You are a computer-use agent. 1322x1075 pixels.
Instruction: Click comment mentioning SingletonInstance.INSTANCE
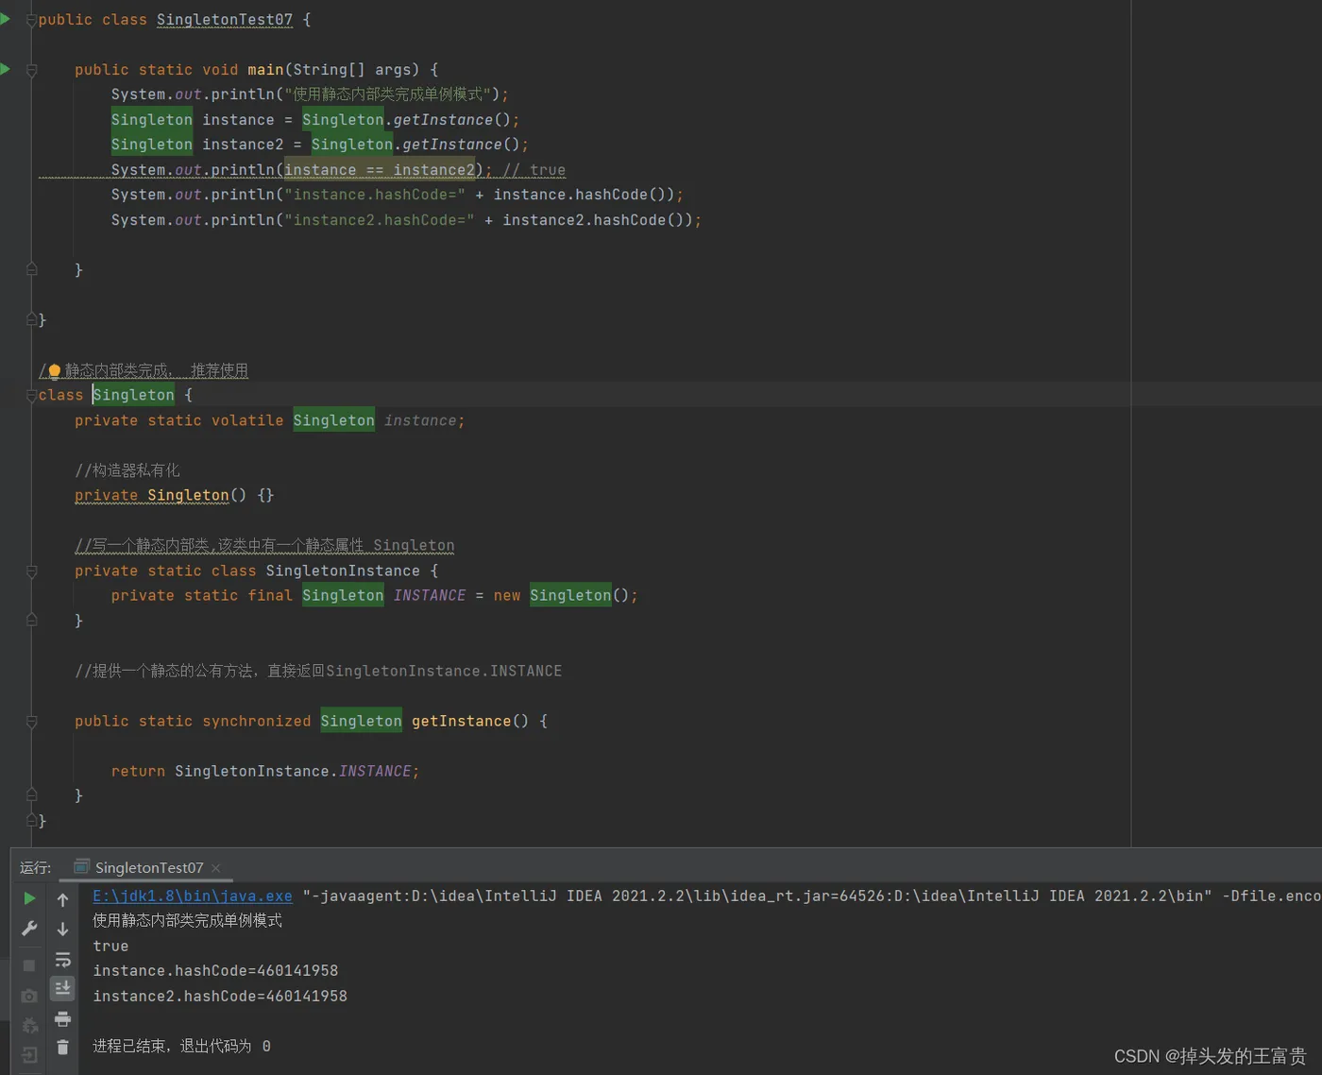coord(318,671)
